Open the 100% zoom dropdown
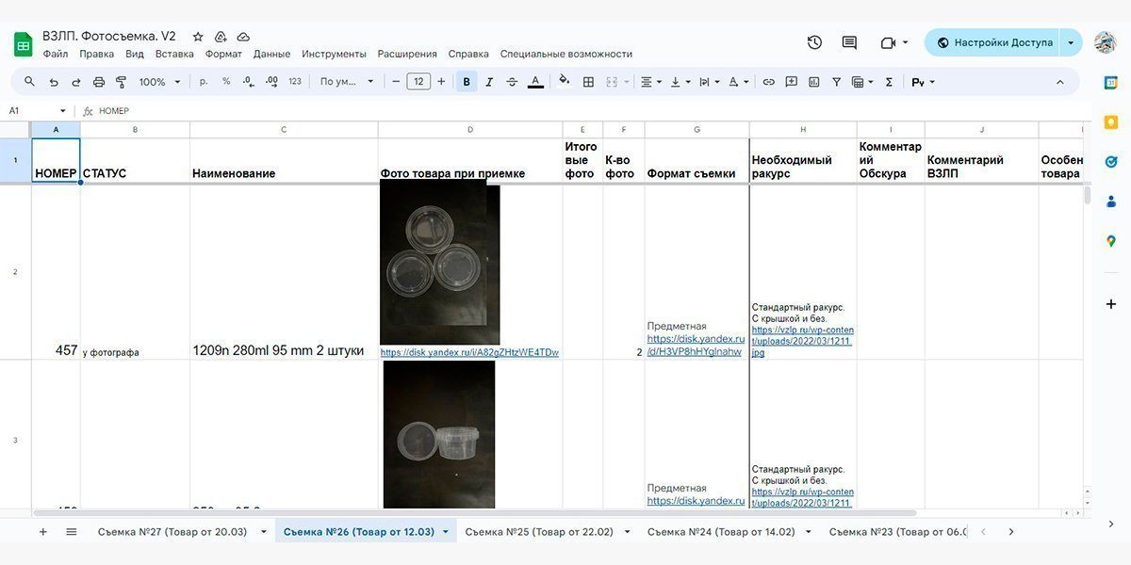1131x565 pixels. 159,82
